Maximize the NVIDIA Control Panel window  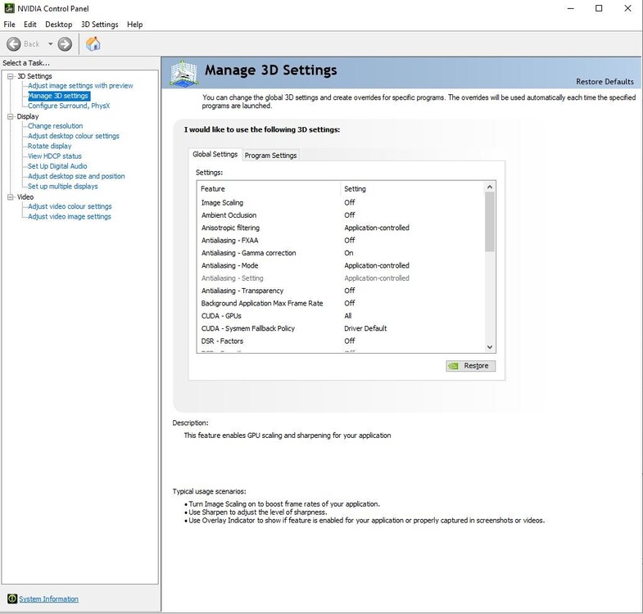[599, 8]
